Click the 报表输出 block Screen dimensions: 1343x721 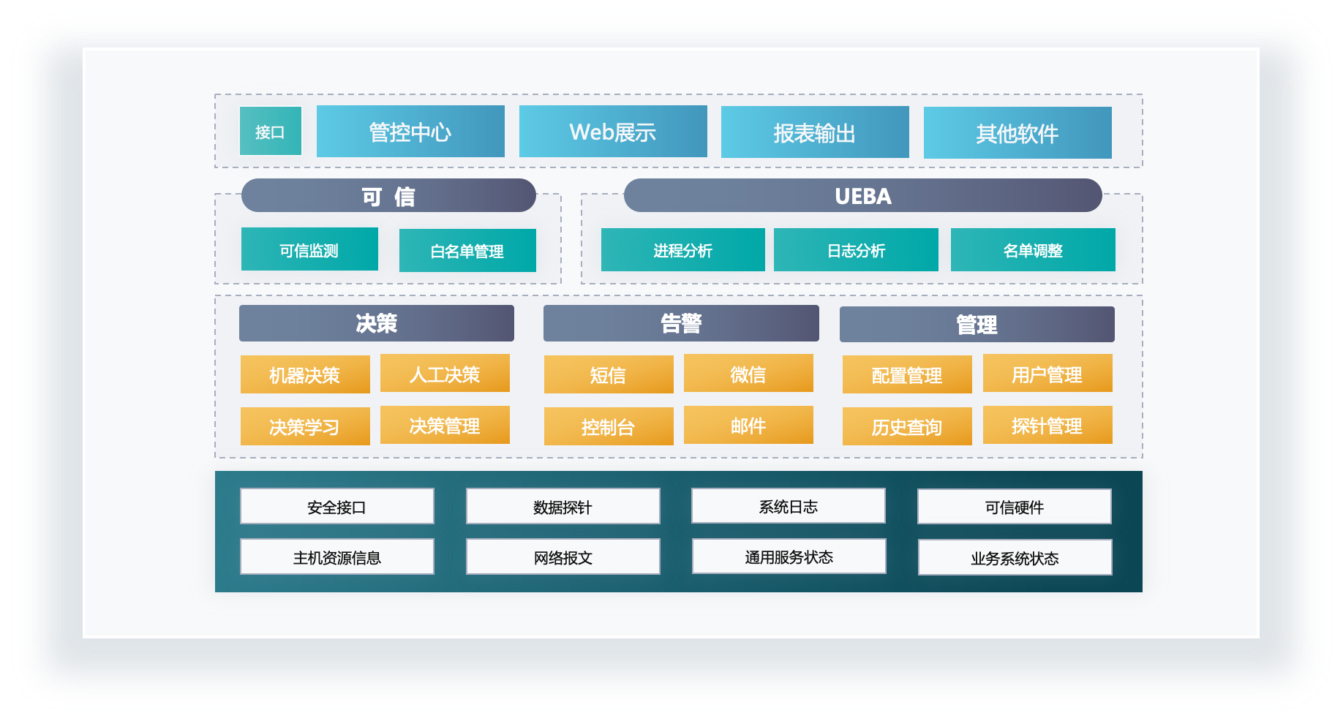(x=815, y=132)
